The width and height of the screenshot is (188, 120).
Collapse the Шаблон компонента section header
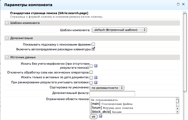[7, 23]
